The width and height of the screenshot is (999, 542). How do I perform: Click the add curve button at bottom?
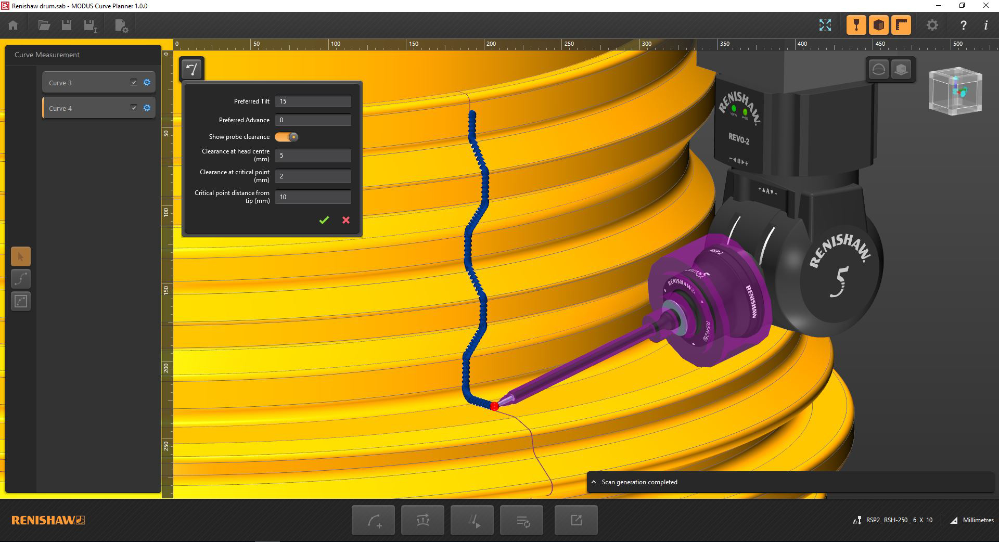point(373,520)
